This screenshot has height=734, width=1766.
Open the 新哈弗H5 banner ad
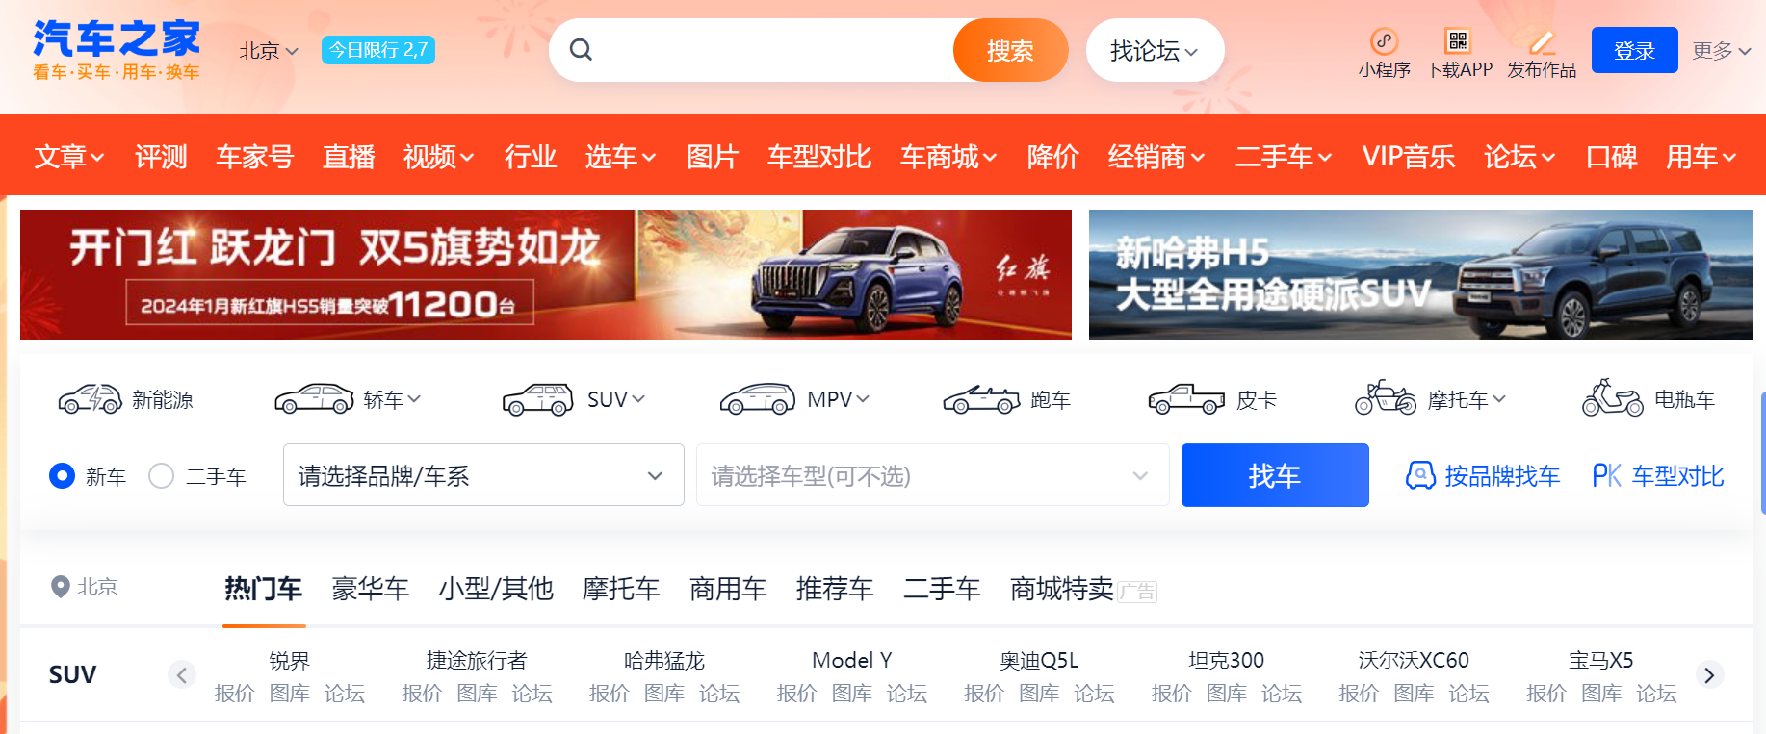1421,274
